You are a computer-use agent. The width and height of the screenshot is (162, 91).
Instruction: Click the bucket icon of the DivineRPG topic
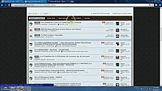click(x=31, y=44)
